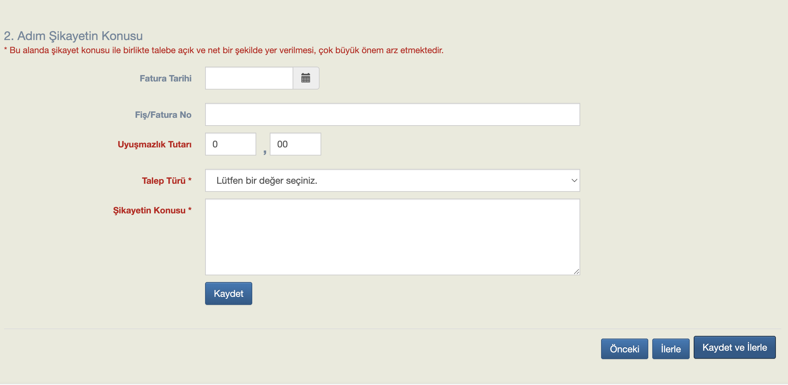The height and width of the screenshot is (385, 788).
Task: Go back with the Önceki button
Action: pyautogui.click(x=624, y=349)
